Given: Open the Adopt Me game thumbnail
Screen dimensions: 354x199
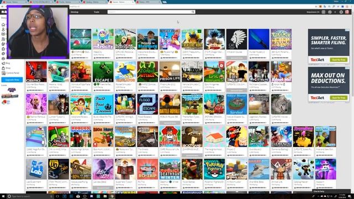Looking at the screenshot, I should click(282, 72).
